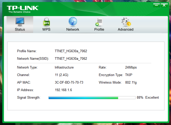Switch to the Network tab label
Image resolution: width=171 pixels, height=125 pixels.
coord(73,29)
